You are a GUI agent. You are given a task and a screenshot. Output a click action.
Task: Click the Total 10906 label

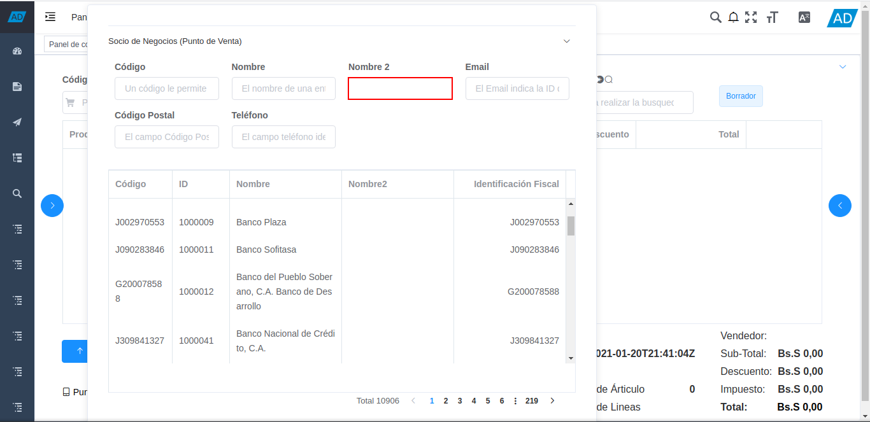pos(378,401)
